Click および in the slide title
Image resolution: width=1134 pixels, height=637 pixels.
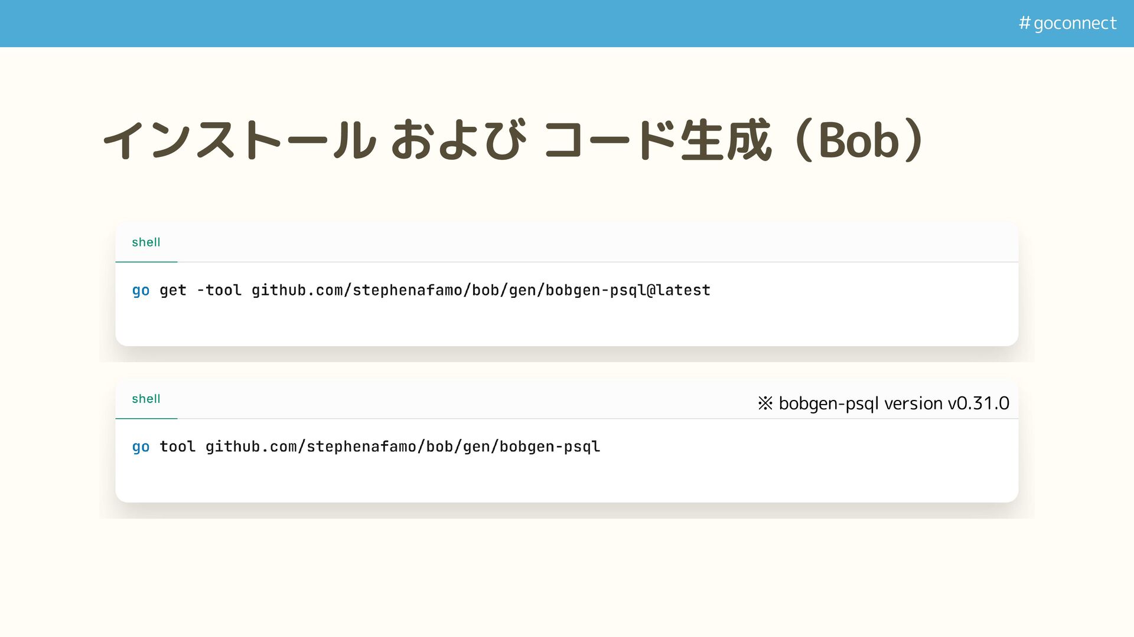pyautogui.click(x=458, y=140)
